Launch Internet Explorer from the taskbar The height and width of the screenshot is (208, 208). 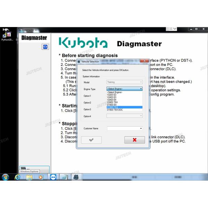coord(18,177)
